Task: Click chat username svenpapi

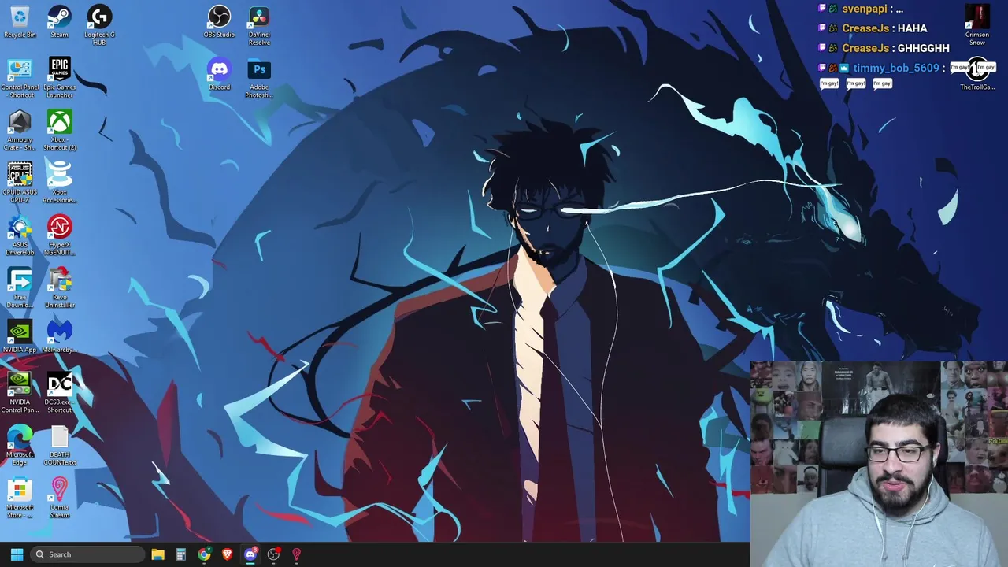Action: coord(865,9)
